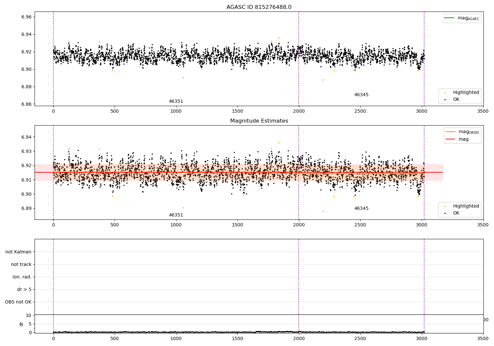Click the orange line sample beside mag OBSID

click(450, 131)
